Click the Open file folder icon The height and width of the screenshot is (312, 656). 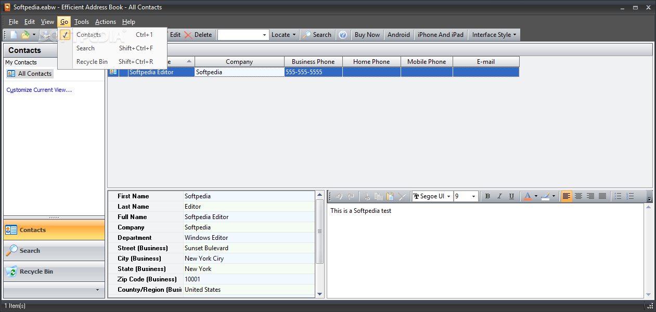pos(25,35)
